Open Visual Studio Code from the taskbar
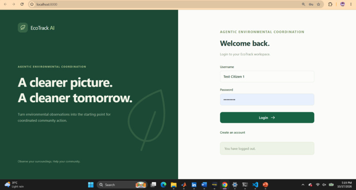Screen dimensions: 356x190 point(255,185)
